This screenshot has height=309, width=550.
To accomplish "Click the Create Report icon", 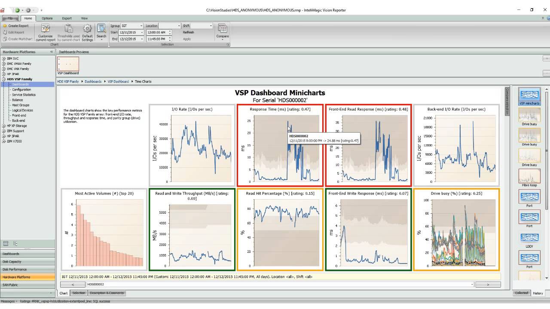I will (5, 26).
